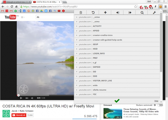Expand the wide cookie row
Viewport: 168px width, 120px height.
117,85
